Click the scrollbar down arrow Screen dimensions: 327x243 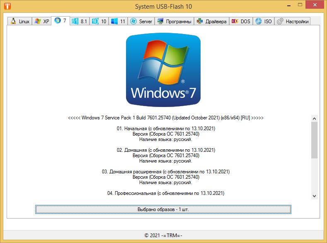coord(315,196)
